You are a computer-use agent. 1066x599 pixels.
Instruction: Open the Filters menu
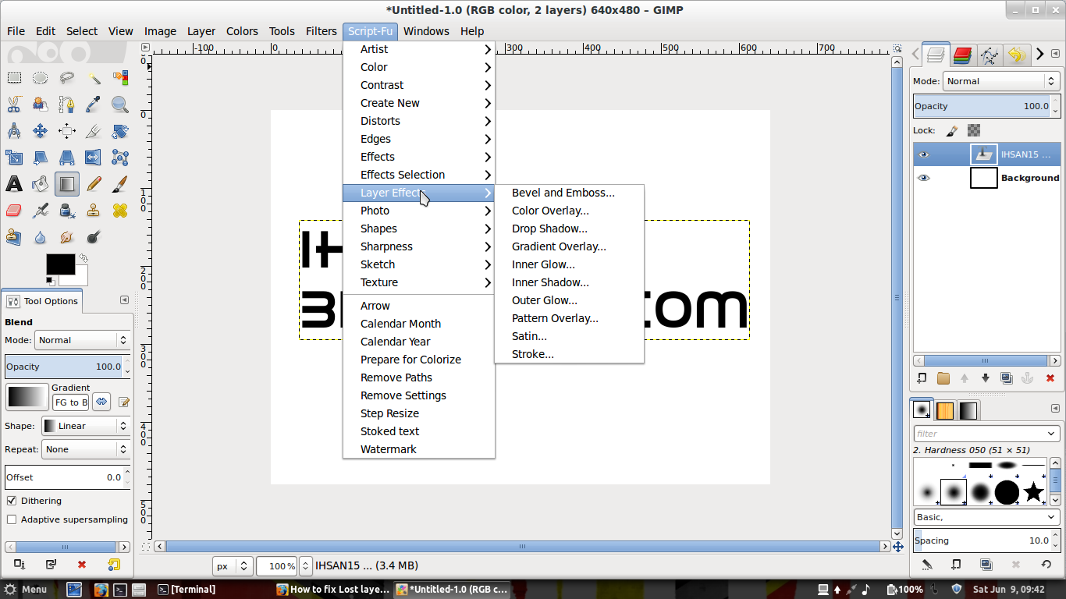[322, 31]
